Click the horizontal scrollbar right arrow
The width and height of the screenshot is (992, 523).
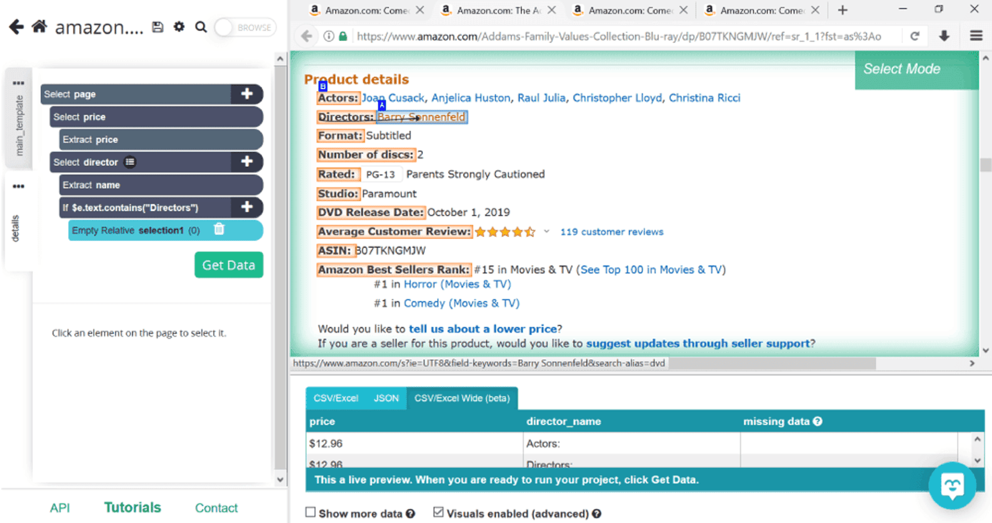972,363
